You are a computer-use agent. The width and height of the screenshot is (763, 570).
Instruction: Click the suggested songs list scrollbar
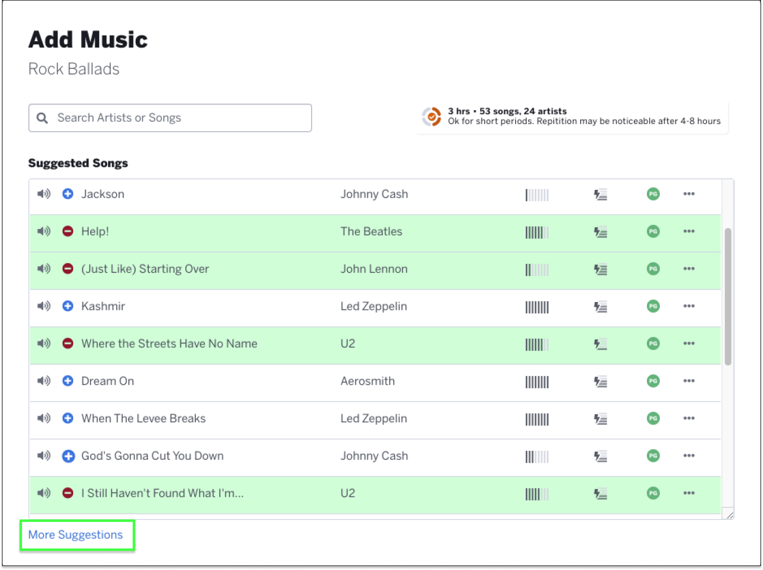point(728,297)
